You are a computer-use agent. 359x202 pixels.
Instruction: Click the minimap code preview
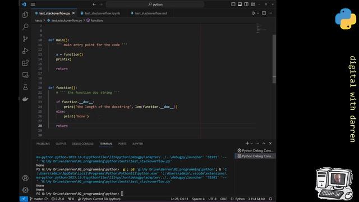[x=261, y=28]
